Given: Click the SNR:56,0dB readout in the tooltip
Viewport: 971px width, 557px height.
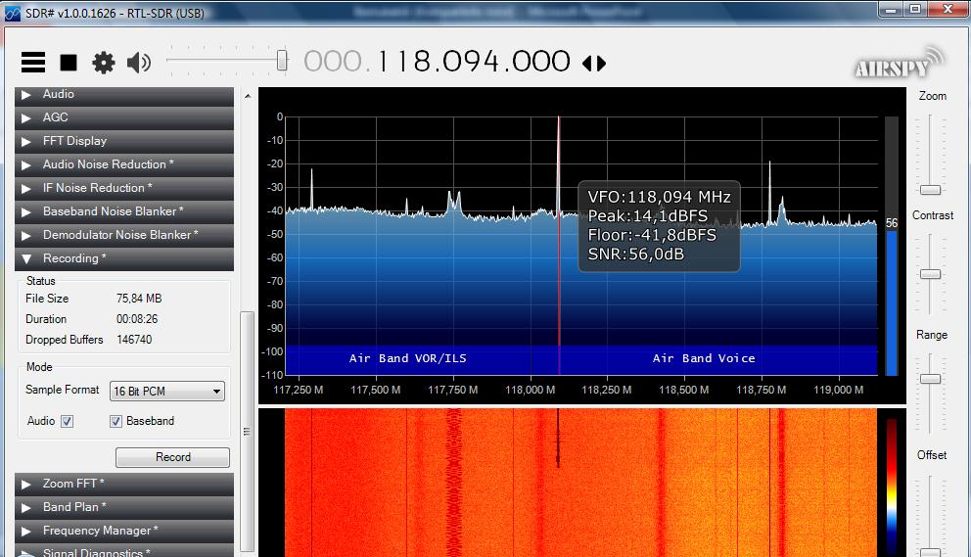Looking at the screenshot, I should point(636,254).
